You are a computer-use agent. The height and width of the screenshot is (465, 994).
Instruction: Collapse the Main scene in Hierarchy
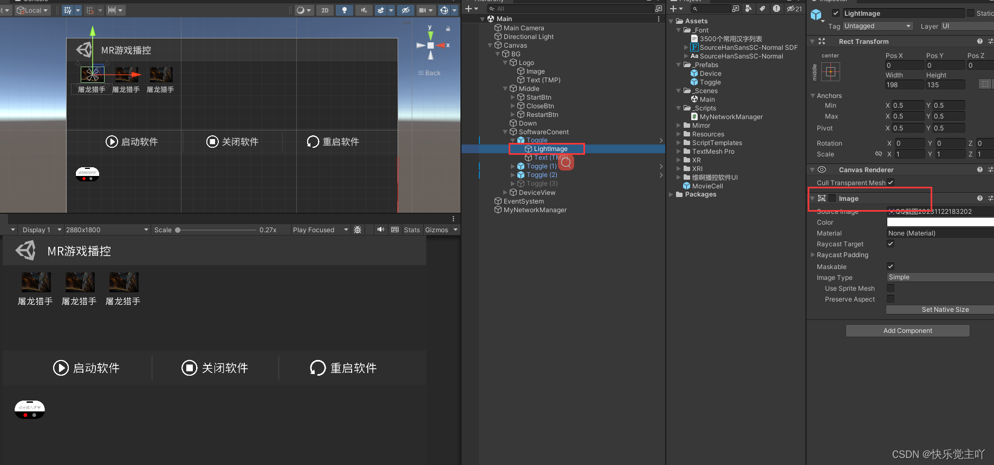tap(483, 19)
